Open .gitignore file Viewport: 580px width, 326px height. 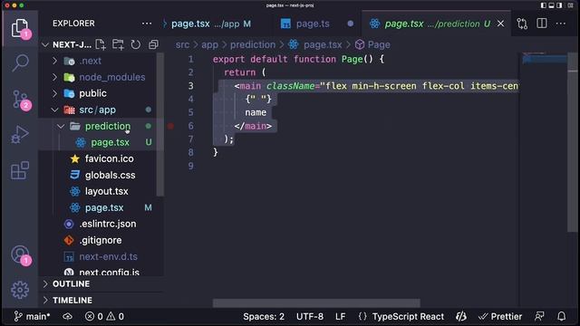click(x=101, y=240)
